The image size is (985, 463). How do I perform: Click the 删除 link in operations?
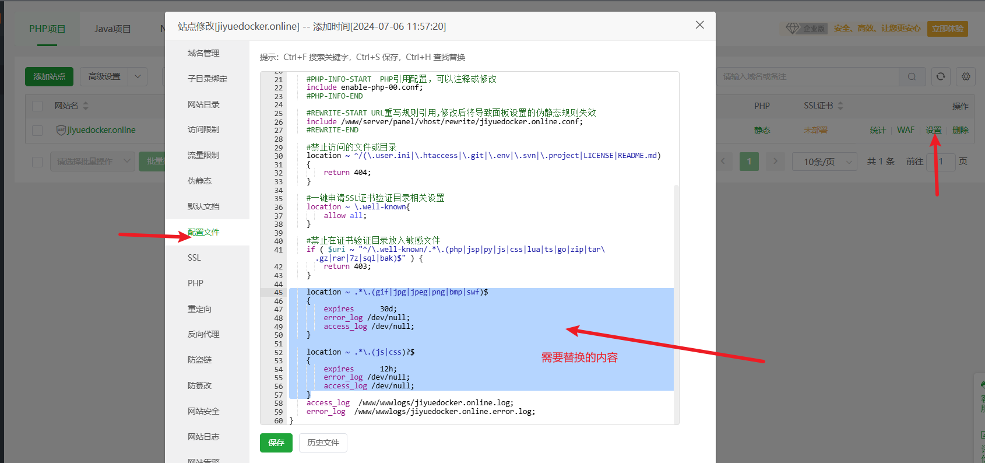coord(961,130)
